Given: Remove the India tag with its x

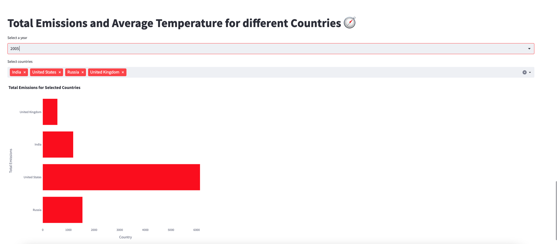Looking at the screenshot, I should pos(25,72).
